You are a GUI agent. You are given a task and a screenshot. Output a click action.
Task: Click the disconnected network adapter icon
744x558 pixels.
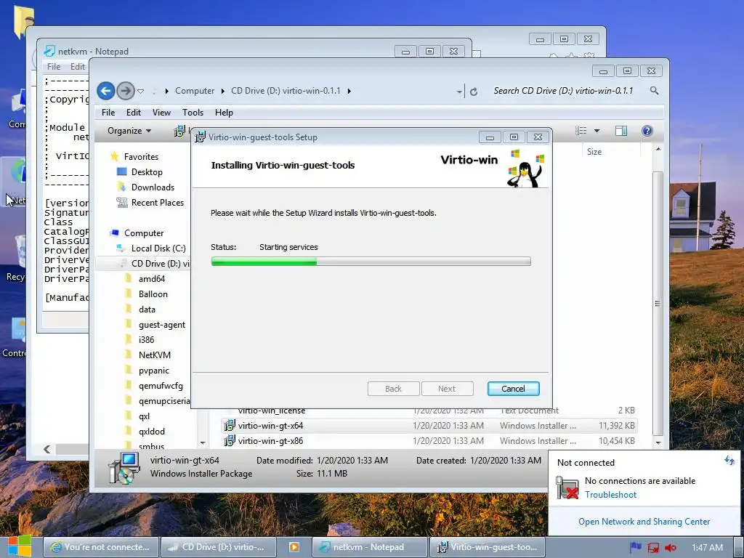pyautogui.click(x=567, y=488)
